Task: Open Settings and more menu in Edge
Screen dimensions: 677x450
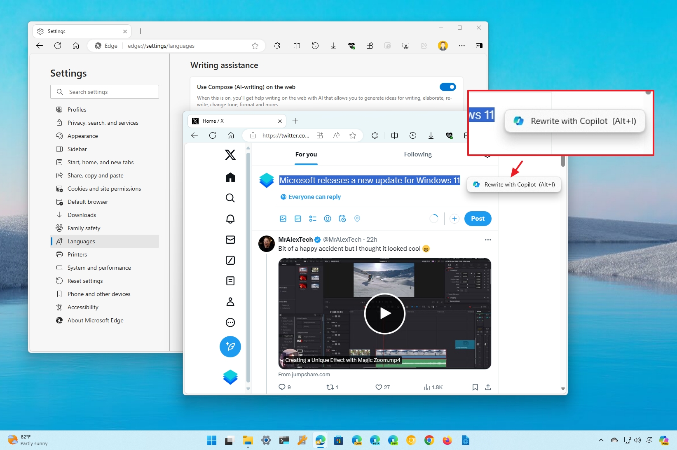Action: click(x=462, y=46)
